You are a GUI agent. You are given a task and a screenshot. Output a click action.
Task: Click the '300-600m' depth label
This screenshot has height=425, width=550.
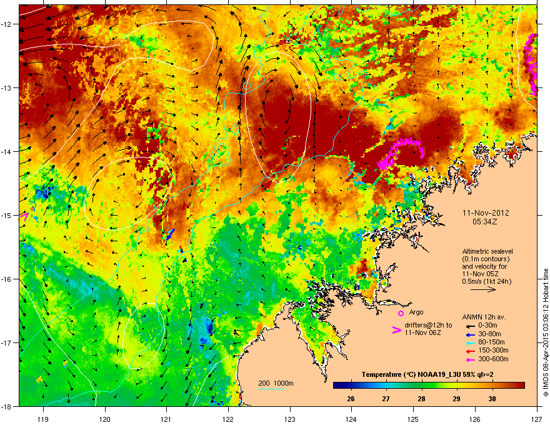point(493,359)
